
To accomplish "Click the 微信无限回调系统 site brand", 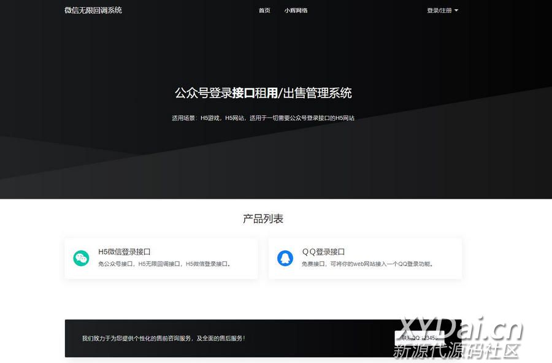I will pyautogui.click(x=93, y=10).
